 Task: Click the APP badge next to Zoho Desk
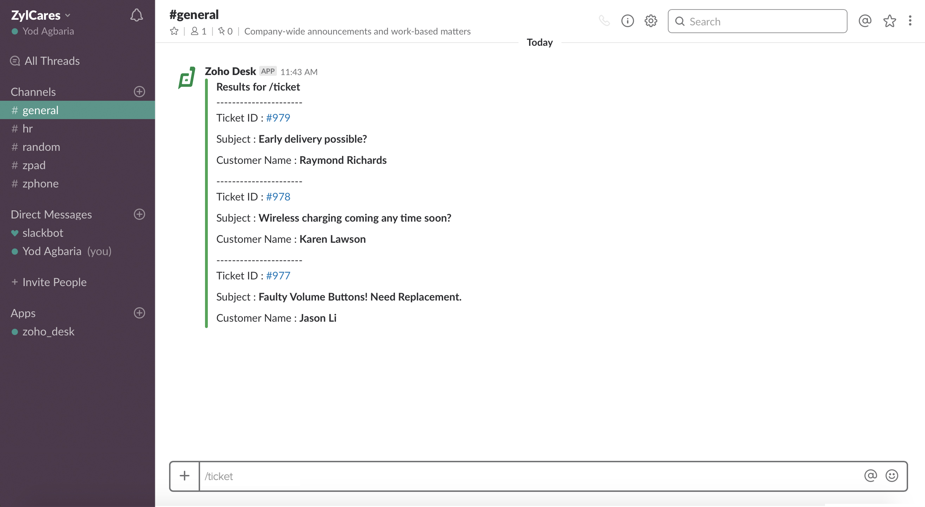(x=268, y=71)
